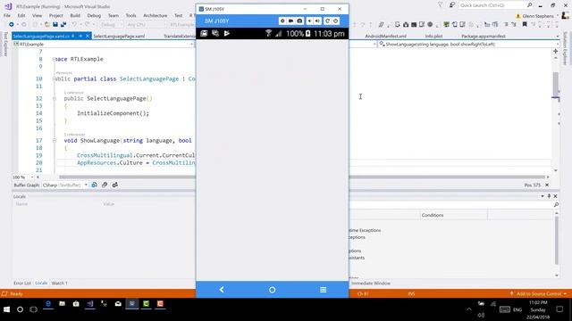Take device screenshot with camera icon

[x=299, y=21]
